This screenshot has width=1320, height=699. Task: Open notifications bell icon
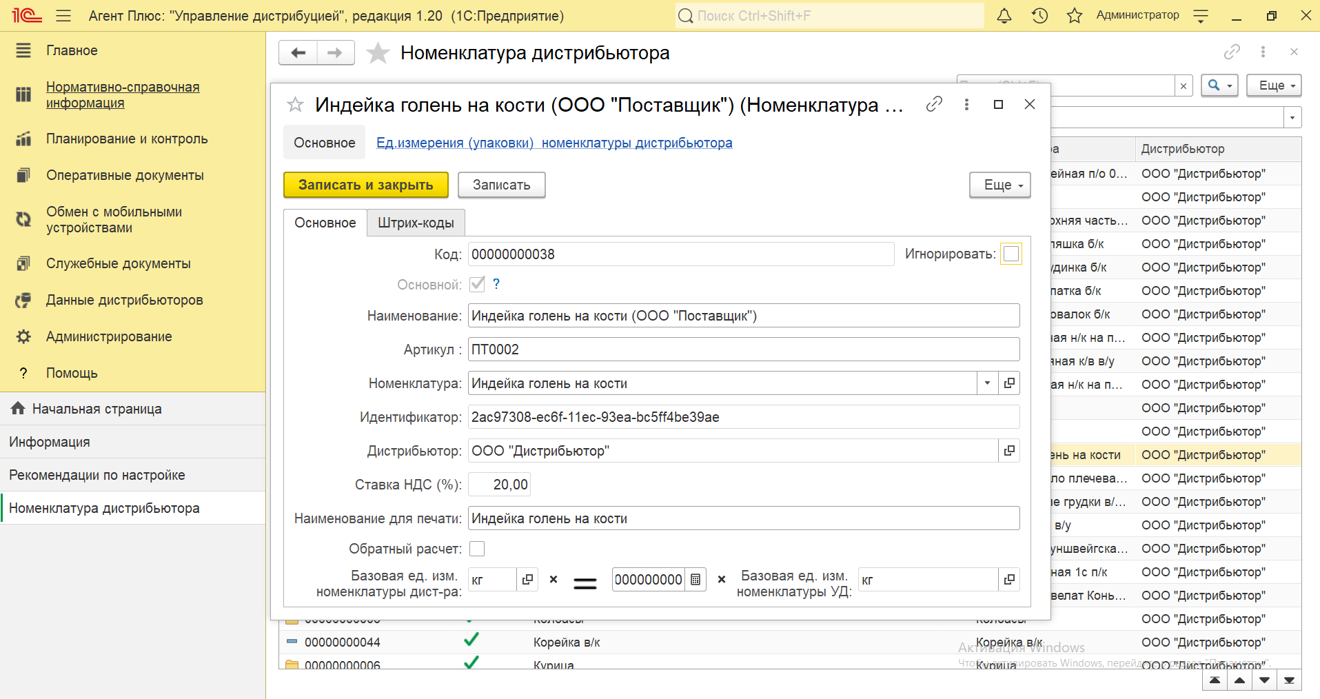coord(1004,15)
